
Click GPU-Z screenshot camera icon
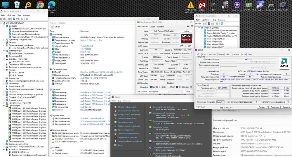pyautogui.click(x=188, y=27)
